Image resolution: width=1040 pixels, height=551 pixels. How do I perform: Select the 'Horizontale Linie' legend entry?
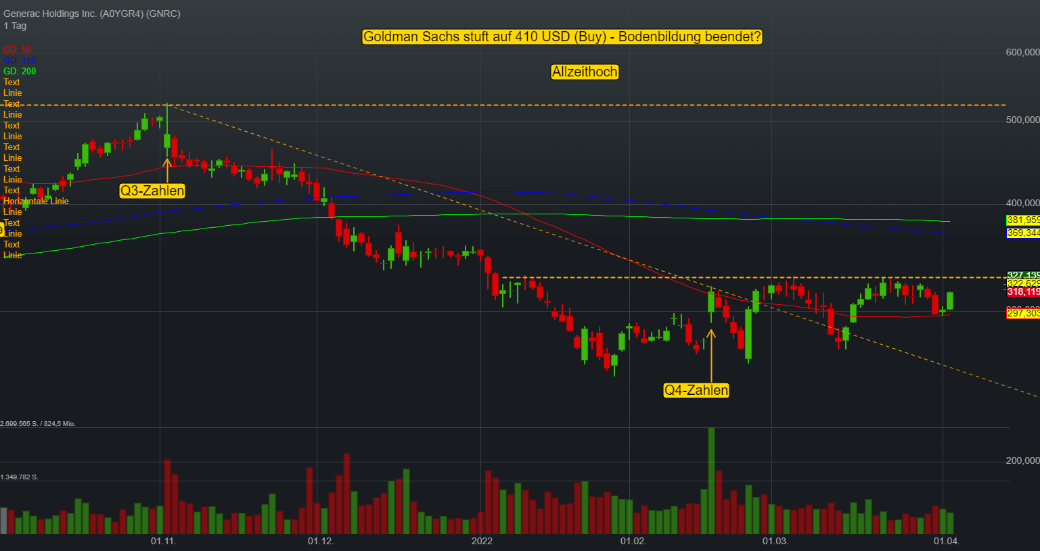(x=36, y=201)
